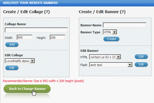Open the Flash banner dropdown amit test
154x103 pixels.
click(111, 65)
